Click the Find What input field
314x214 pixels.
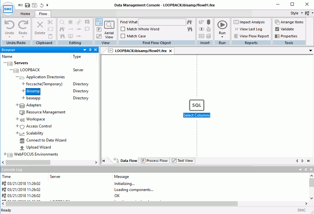[162, 22]
